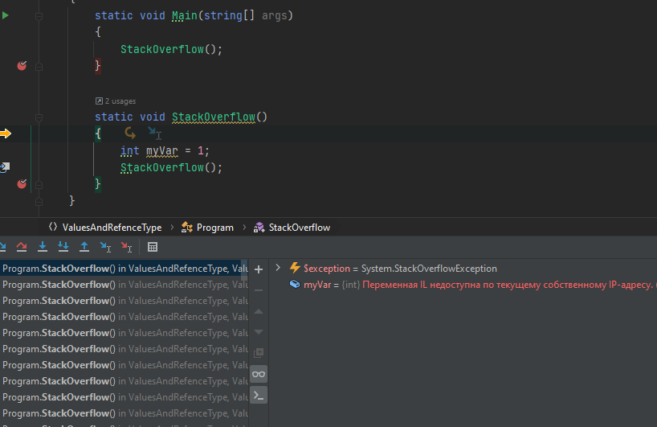Click Remove Watch minus icon
The image size is (657, 427).
[x=259, y=290]
